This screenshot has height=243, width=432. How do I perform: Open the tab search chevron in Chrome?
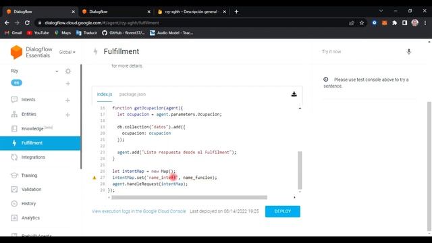click(381, 11)
